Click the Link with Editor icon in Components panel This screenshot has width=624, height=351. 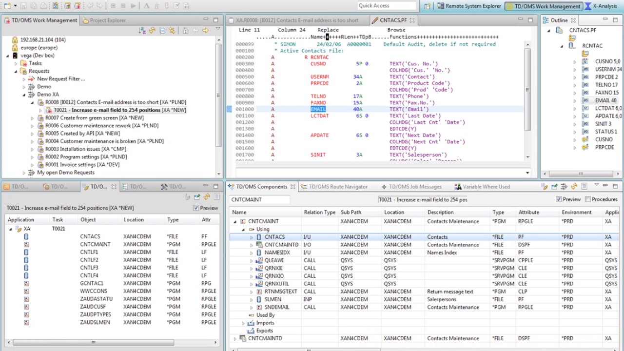[546, 186]
